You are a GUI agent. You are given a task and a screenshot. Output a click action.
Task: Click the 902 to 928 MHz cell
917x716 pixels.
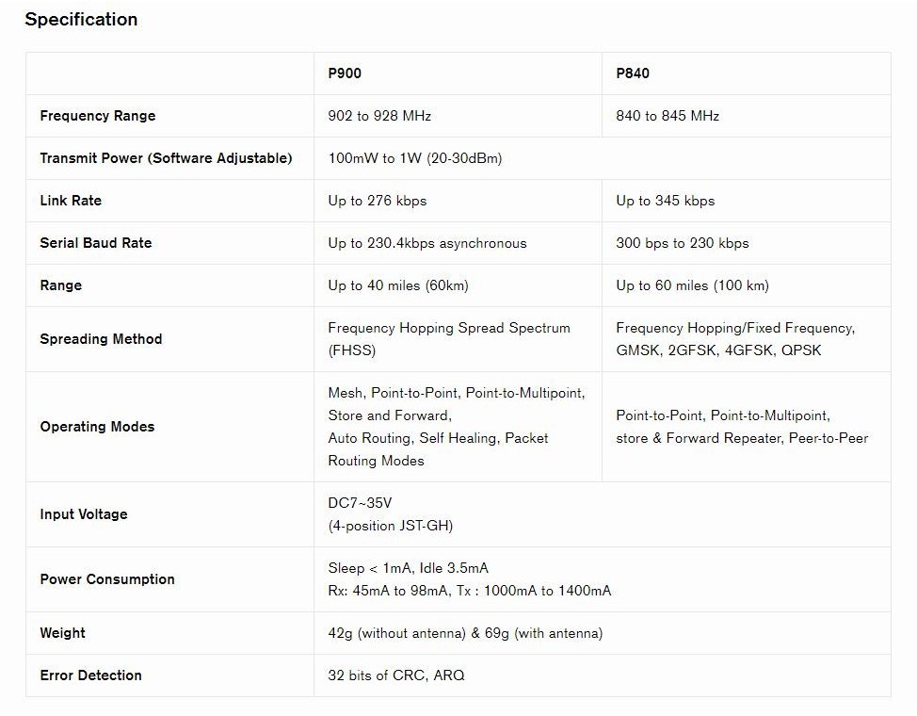tap(379, 116)
